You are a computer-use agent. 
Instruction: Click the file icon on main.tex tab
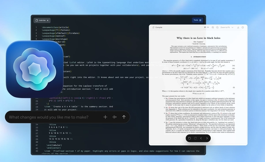37,20
